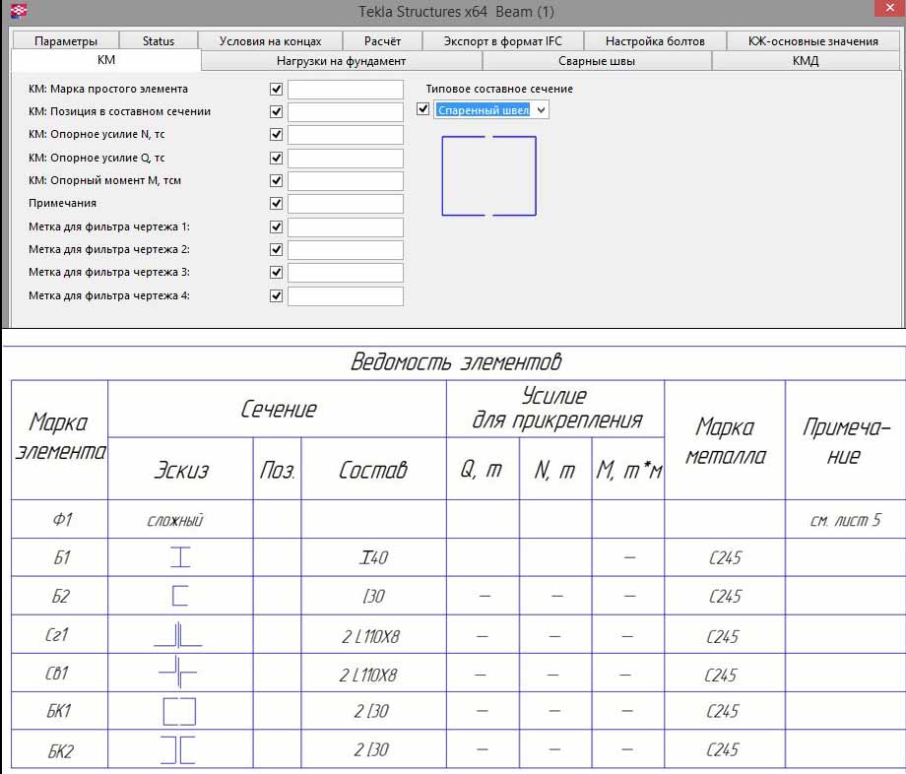Viewport: 906px width, 774px height.
Task: Go to Экспорт в формат IFC tab
Action: coord(502,40)
